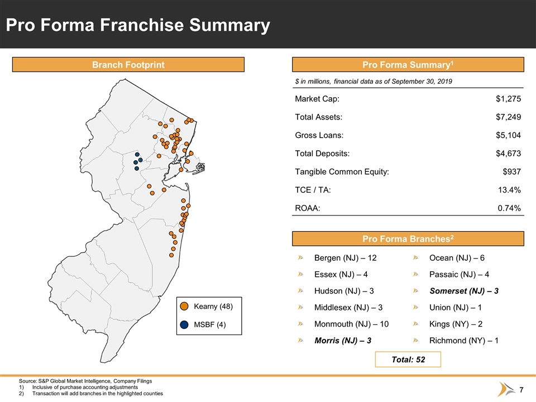Screen dimensions: 536x402
Task: Select the bullet icon next to Passaic (NJ)
Action: pos(415,274)
